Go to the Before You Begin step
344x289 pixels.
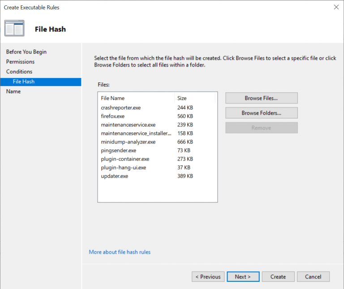[x=26, y=52]
